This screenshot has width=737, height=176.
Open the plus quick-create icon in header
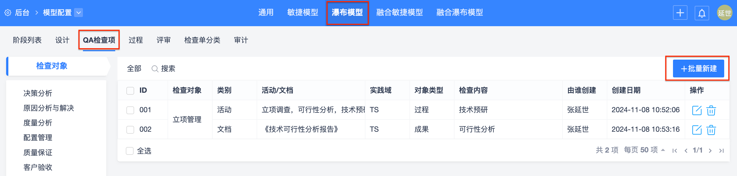[680, 13]
